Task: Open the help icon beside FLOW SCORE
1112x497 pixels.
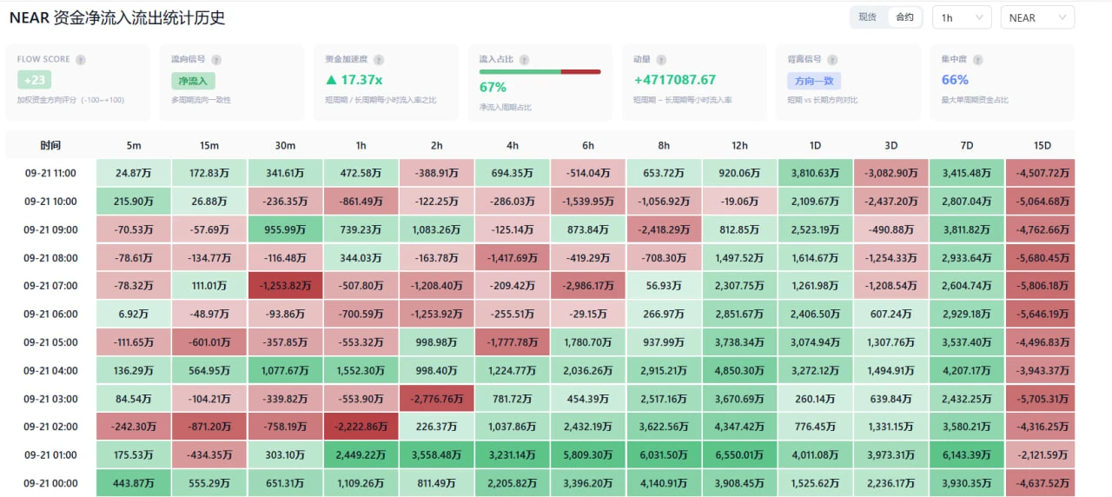Action: click(81, 60)
